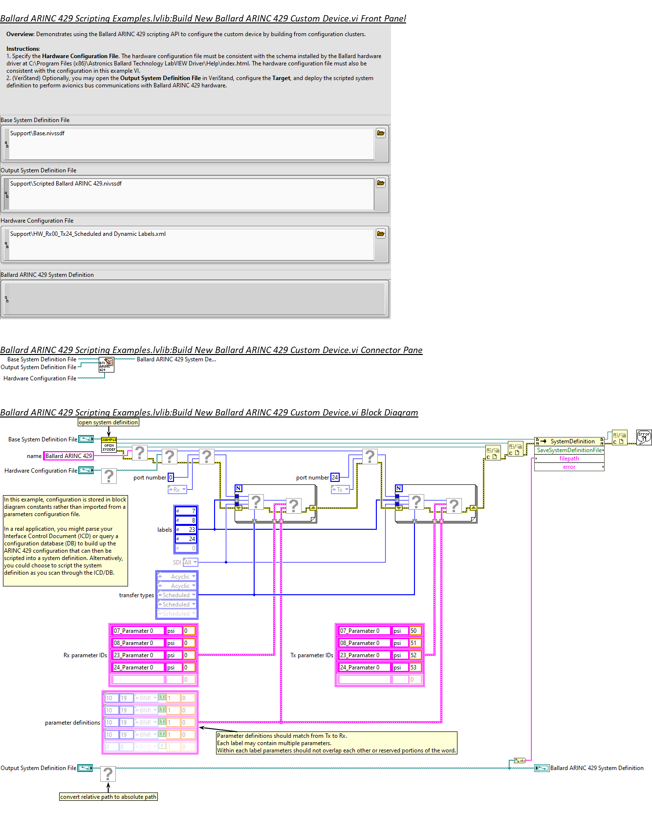The height and width of the screenshot is (813, 652).
Task: Click the Base System Definition File terminal
Action: [86, 439]
